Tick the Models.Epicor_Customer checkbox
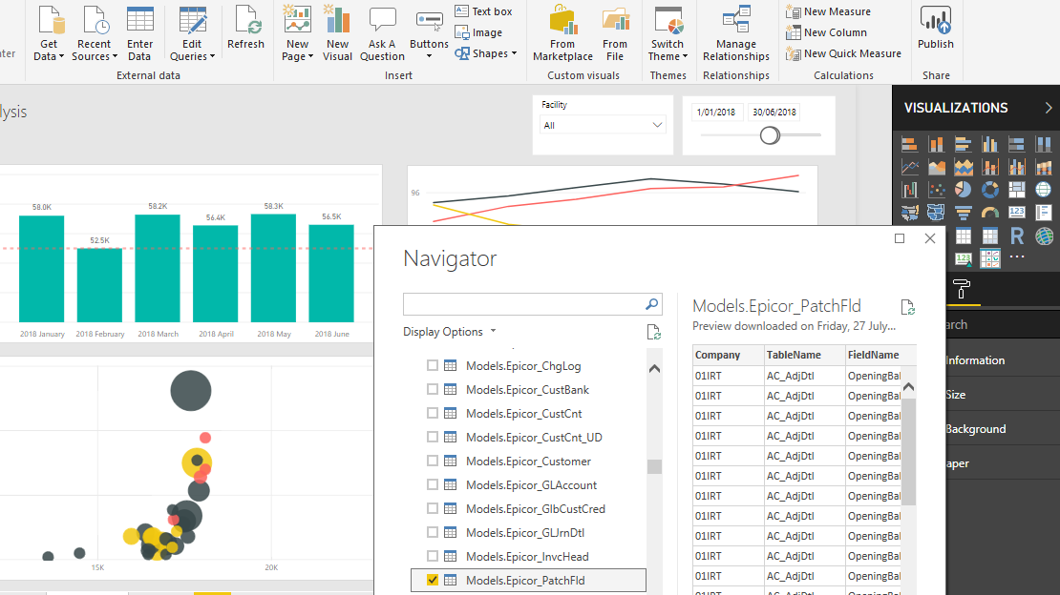This screenshot has height=595, width=1060. tap(433, 462)
